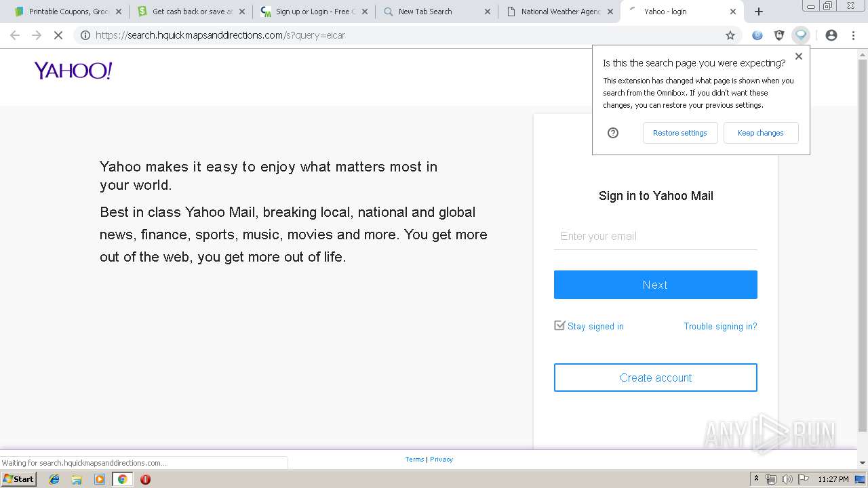Close the Sign up or Login tab

click(x=364, y=12)
